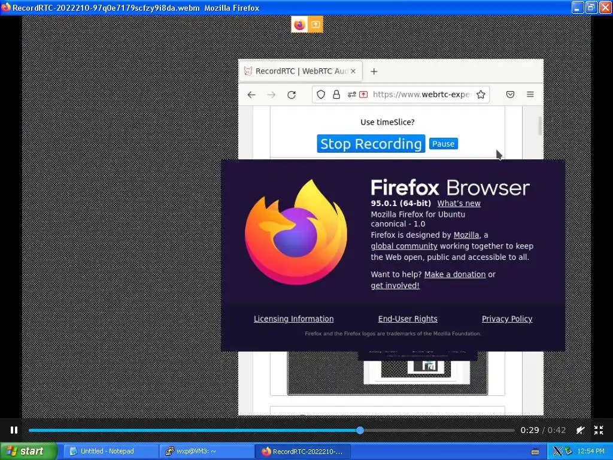This screenshot has height=460, width=613.
Task: Click the RecordRTC Firefox taskbar button
Action: (302, 451)
